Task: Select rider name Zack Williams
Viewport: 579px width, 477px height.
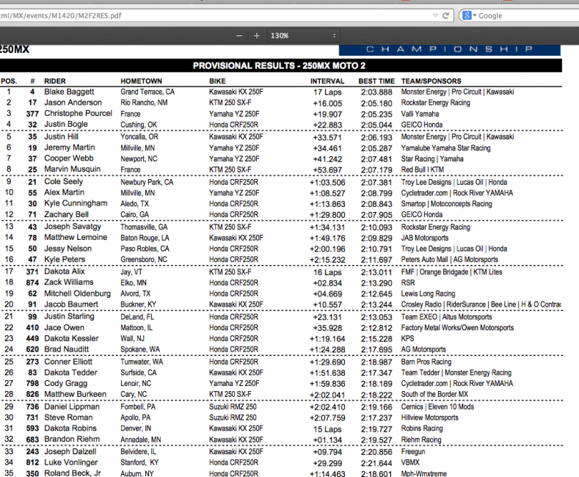Action: click(69, 283)
